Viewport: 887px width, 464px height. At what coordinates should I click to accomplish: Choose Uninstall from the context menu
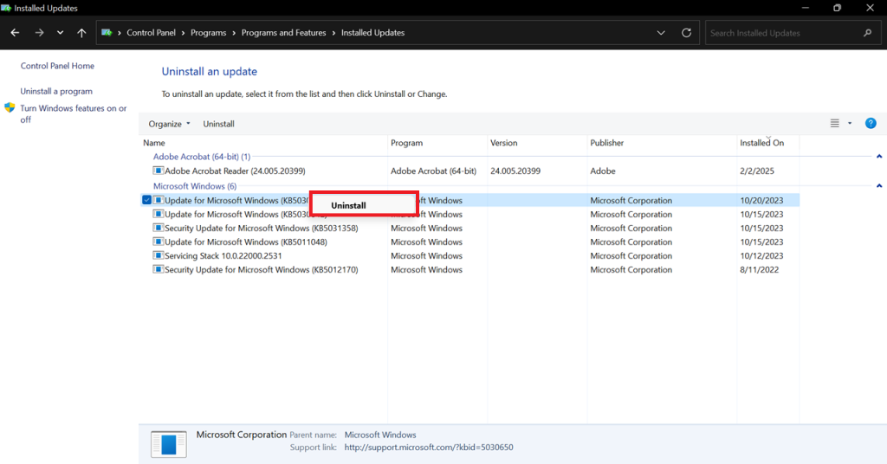click(x=364, y=205)
